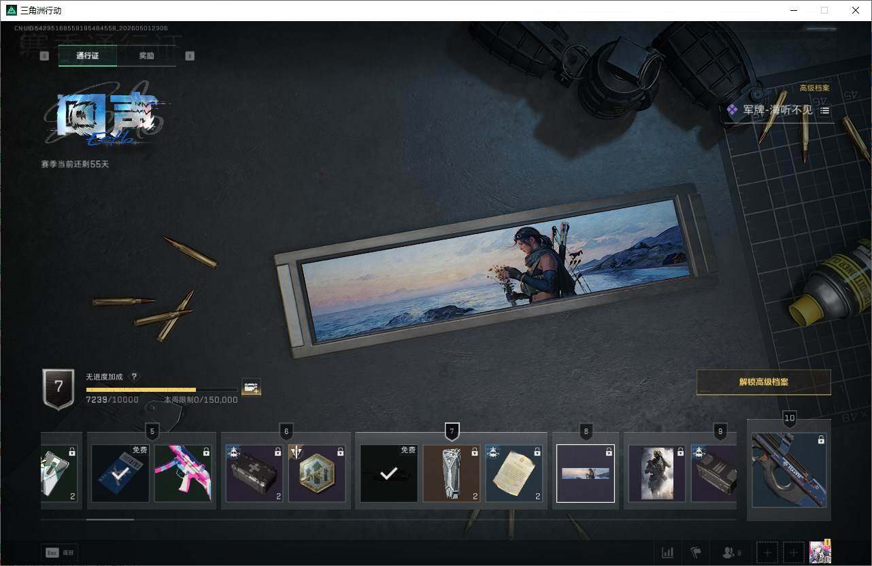Select the dog tag banner reward at level 8
Viewport: 872px width, 566px height.
click(586, 473)
